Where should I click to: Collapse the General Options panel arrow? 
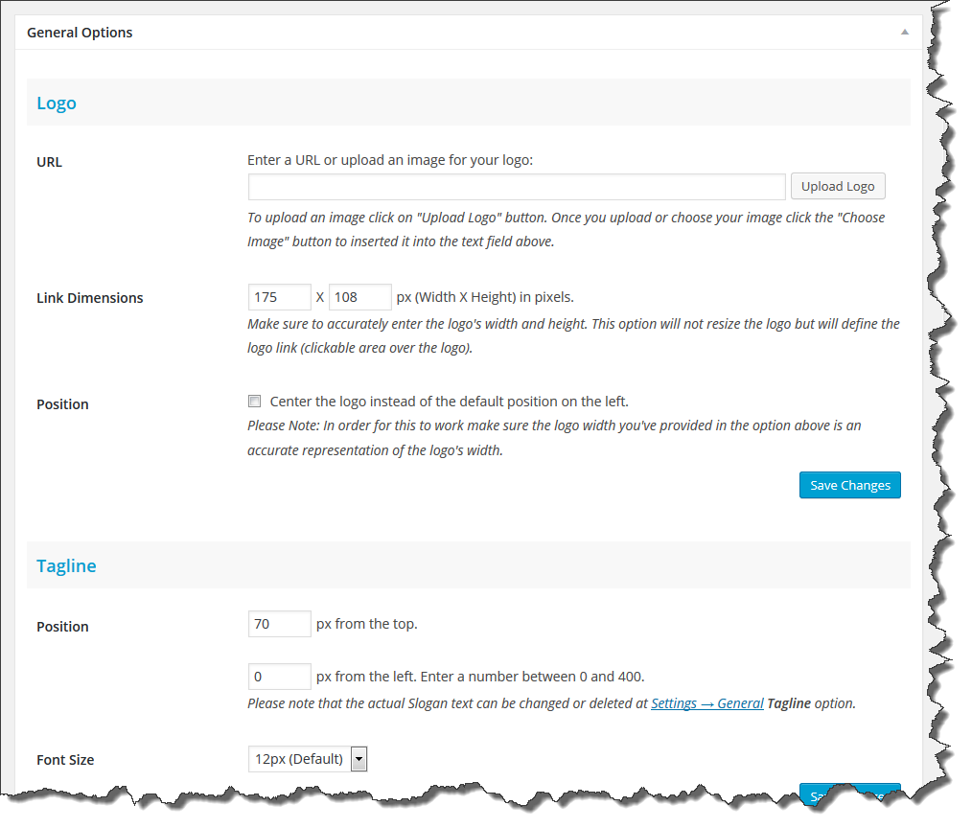pos(905,33)
